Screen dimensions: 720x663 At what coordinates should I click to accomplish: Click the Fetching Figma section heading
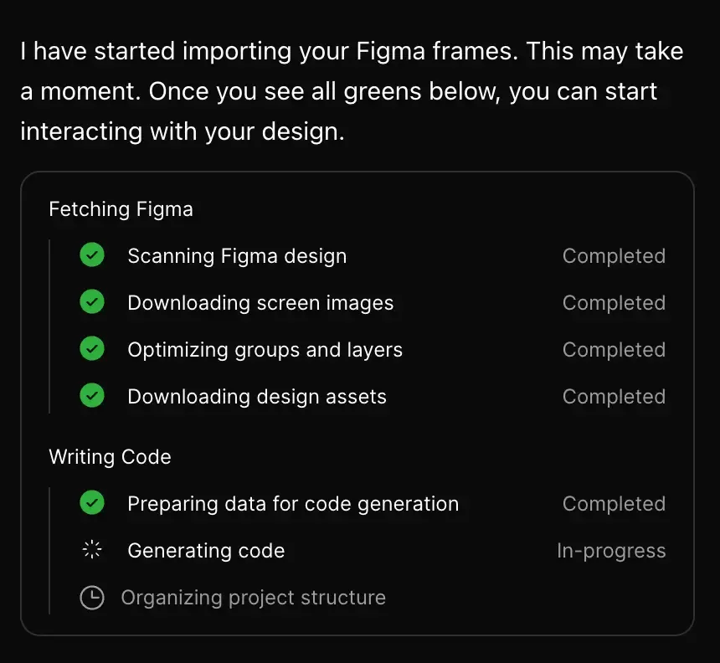coord(121,209)
